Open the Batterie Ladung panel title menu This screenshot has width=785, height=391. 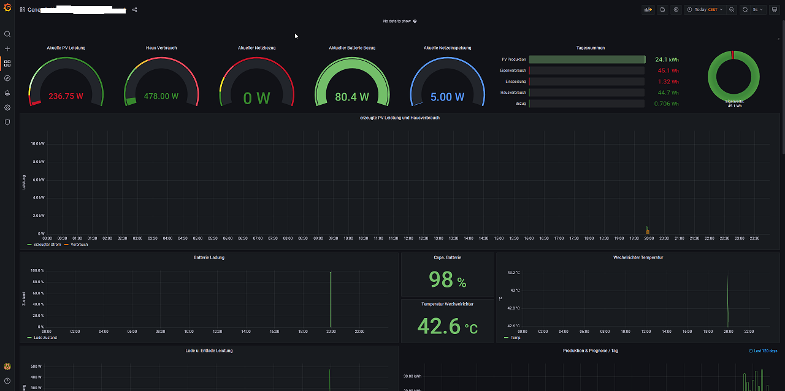pyautogui.click(x=209, y=257)
